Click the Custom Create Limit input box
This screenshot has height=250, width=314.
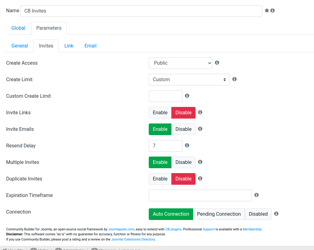click(165, 96)
